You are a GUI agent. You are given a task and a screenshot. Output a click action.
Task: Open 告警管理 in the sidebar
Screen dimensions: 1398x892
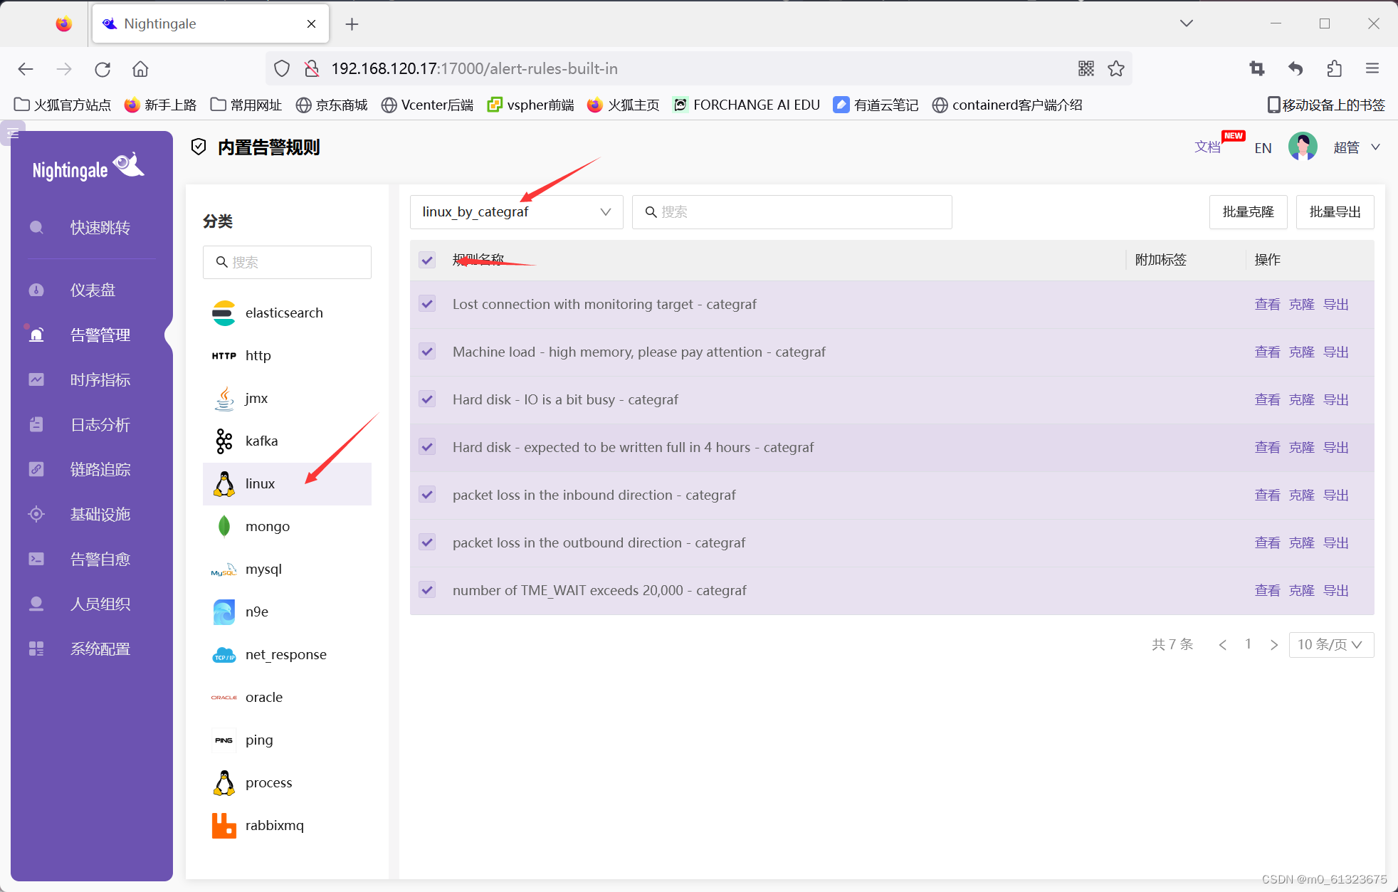pyautogui.click(x=100, y=335)
